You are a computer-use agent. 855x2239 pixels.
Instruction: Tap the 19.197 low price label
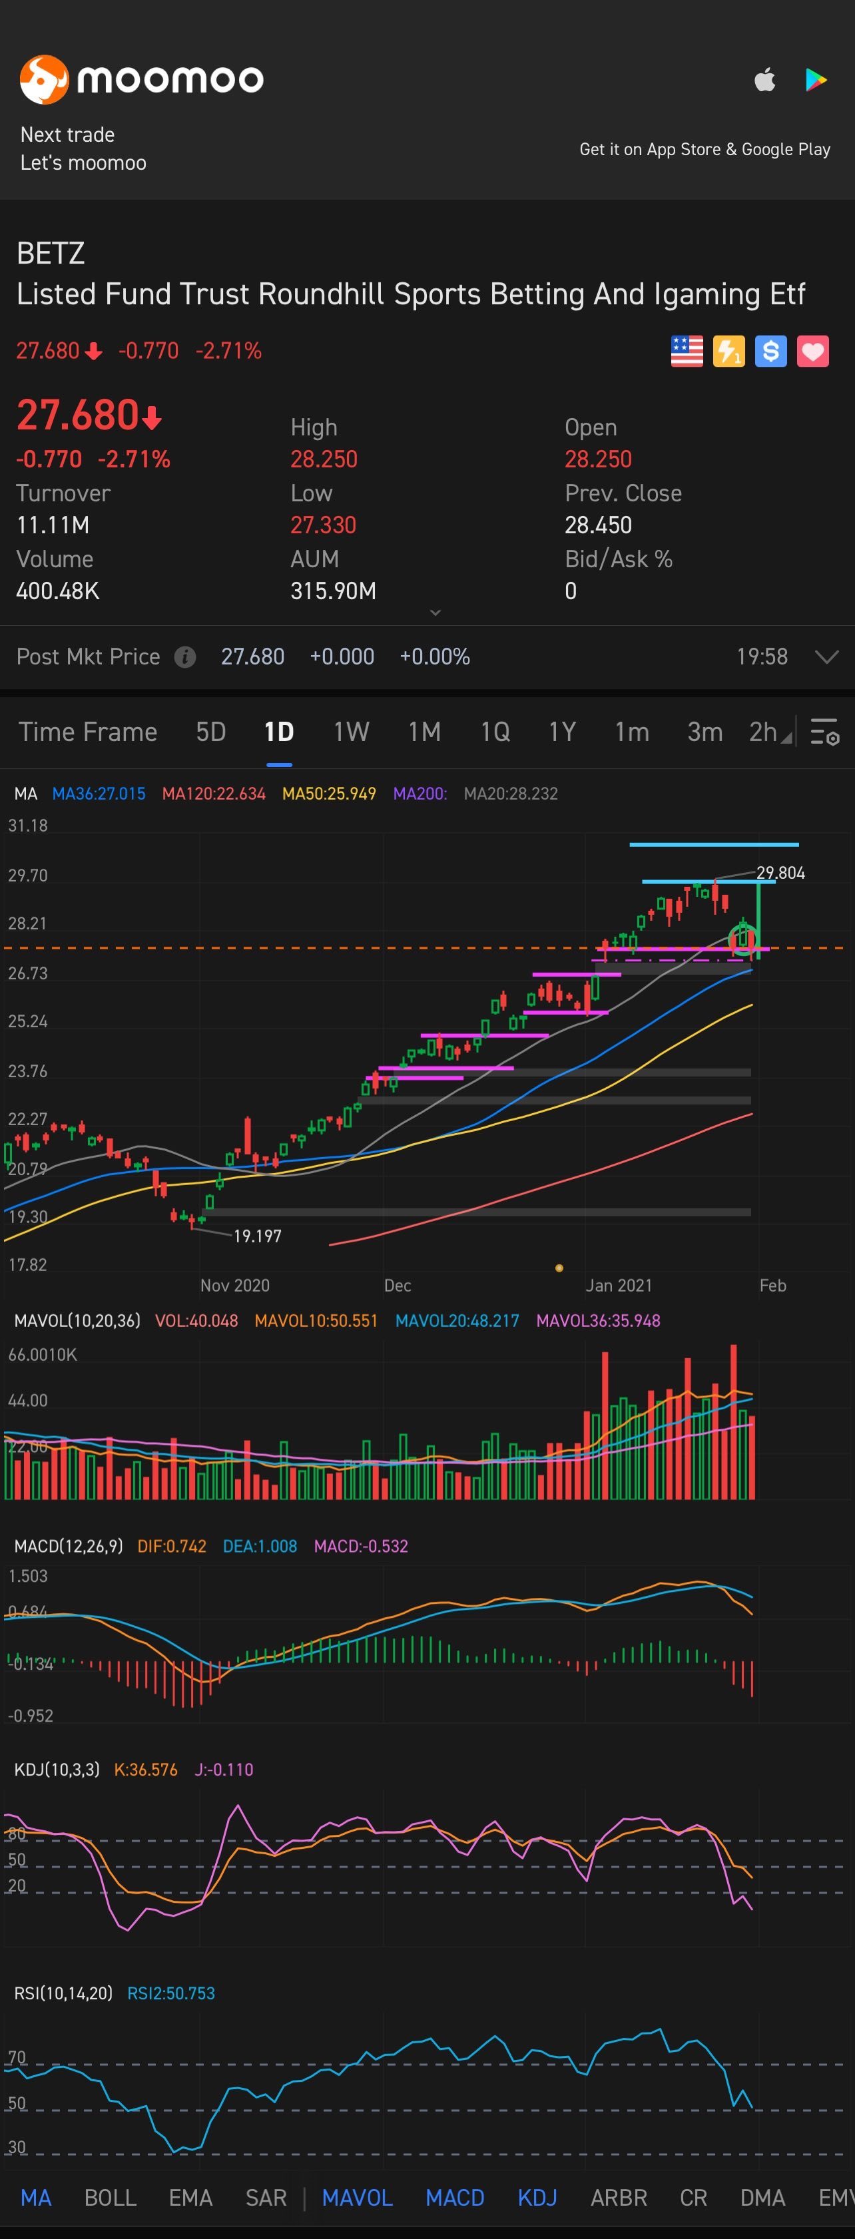coord(257,1236)
